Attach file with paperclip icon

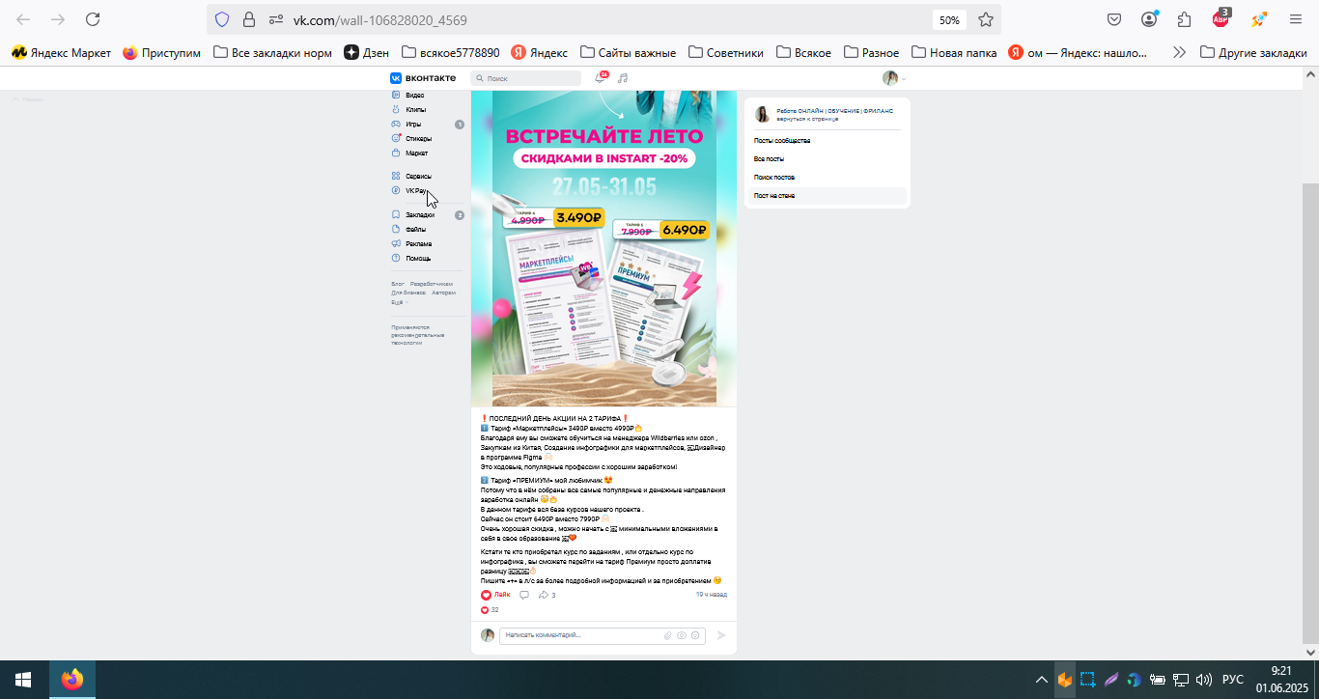(667, 635)
